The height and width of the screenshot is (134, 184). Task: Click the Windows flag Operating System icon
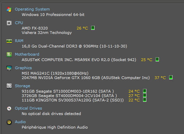9,9
